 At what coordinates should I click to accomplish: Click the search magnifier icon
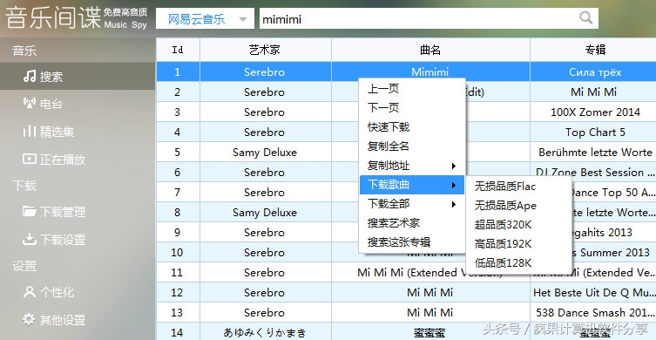(586, 18)
